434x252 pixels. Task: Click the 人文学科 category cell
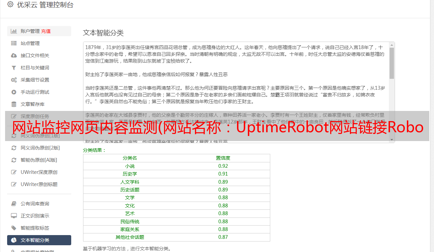pos(130,182)
